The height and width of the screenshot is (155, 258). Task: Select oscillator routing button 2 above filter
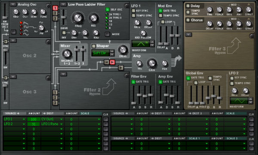coord(55,13)
